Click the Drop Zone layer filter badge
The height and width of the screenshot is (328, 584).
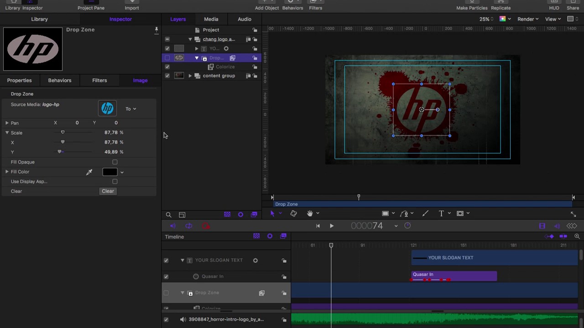click(x=232, y=58)
